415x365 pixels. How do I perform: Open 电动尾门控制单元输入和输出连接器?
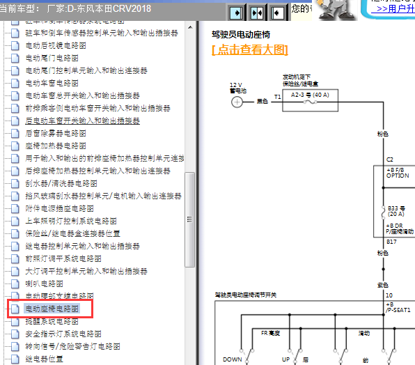[x=86, y=70]
